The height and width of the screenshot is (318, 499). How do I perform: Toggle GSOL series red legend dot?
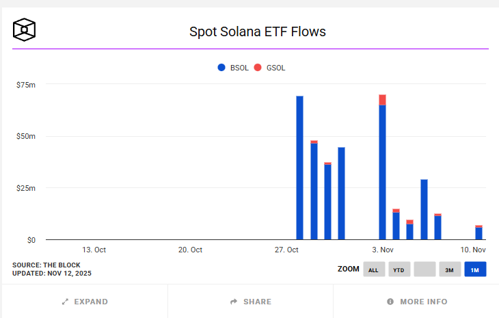[258, 68]
